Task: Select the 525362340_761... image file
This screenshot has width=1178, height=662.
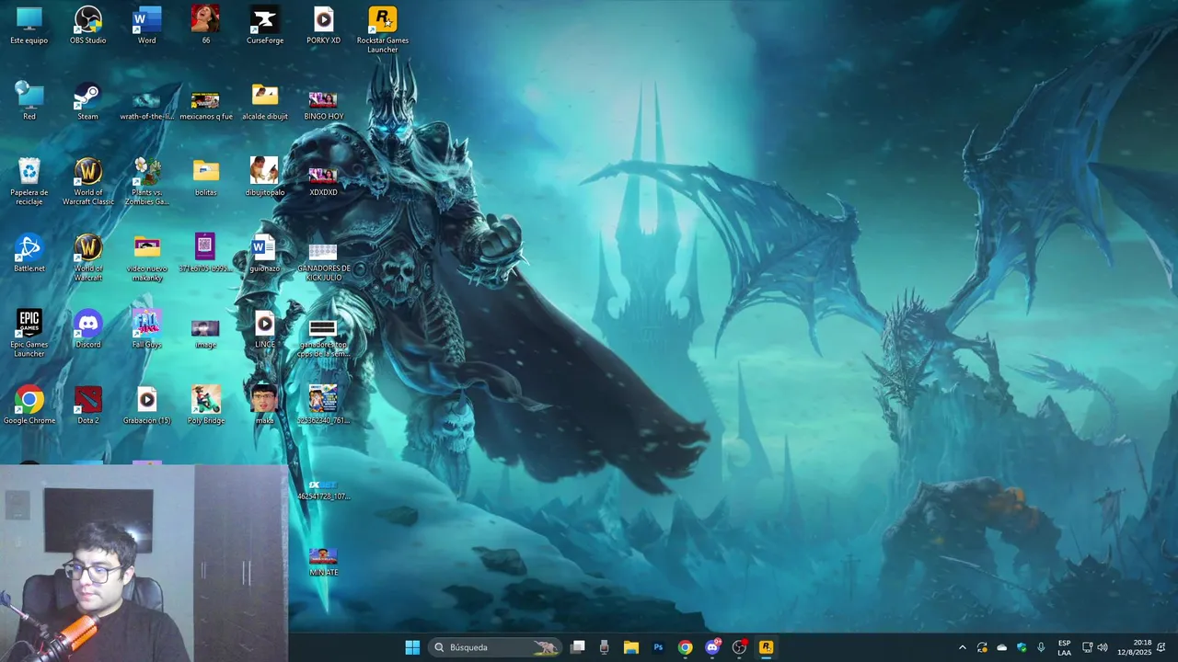Action: tap(324, 405)
